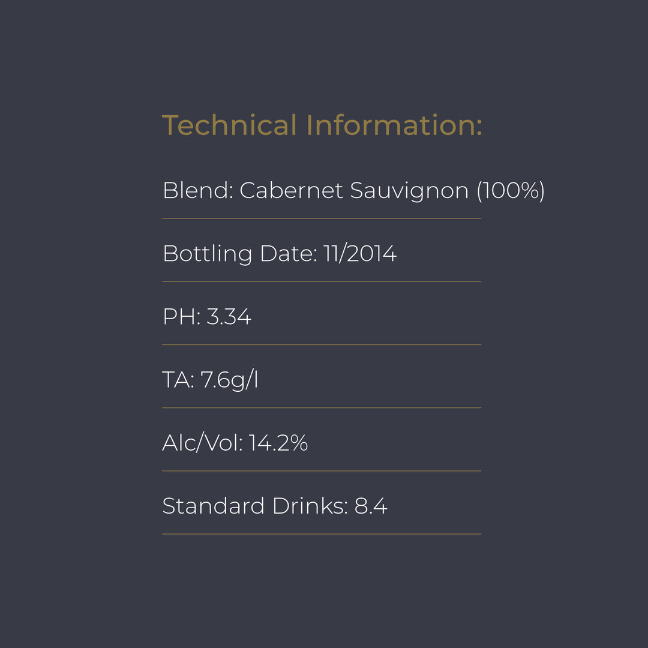Click the "Technical Information:" heading
The height and width of the screenshot is (648, 648).
point(322,125)
